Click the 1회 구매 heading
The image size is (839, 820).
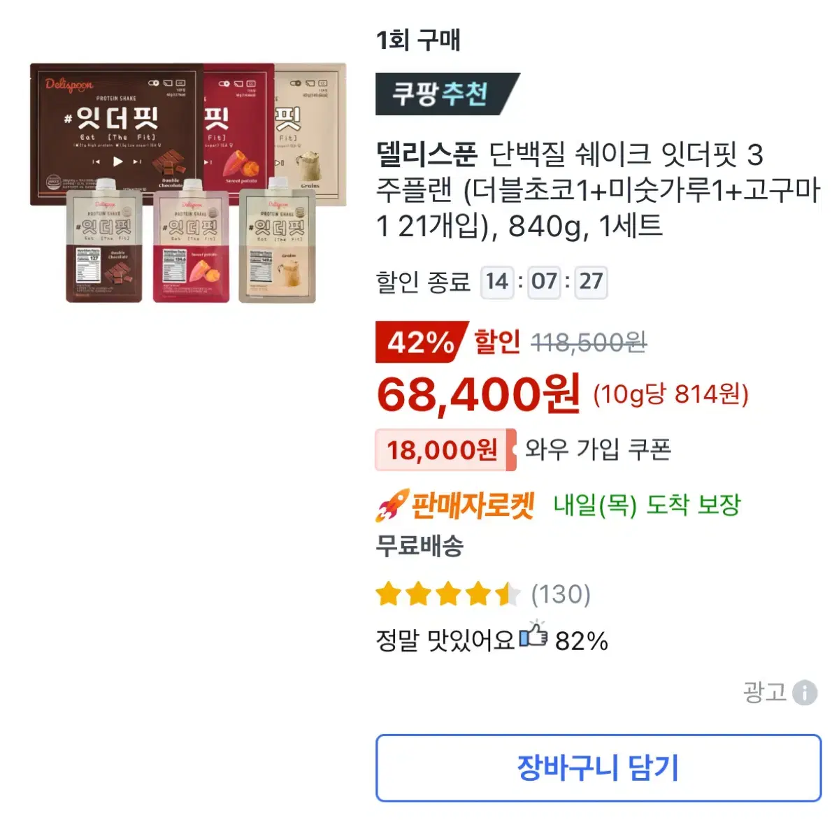coord(418,40)
